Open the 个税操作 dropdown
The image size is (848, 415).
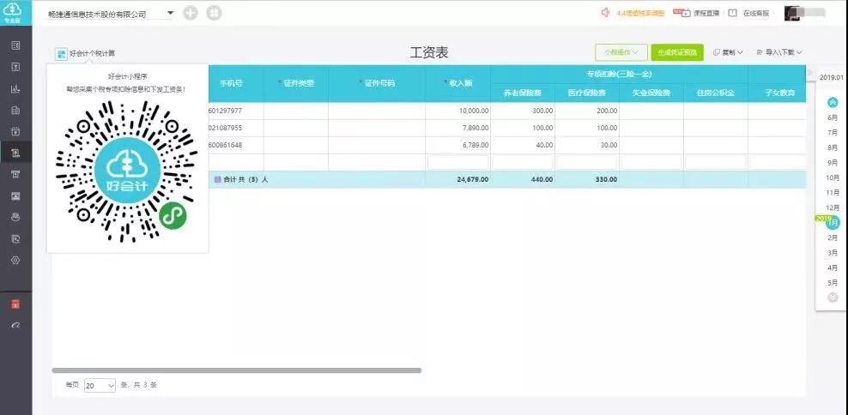(x=621, y=52)
